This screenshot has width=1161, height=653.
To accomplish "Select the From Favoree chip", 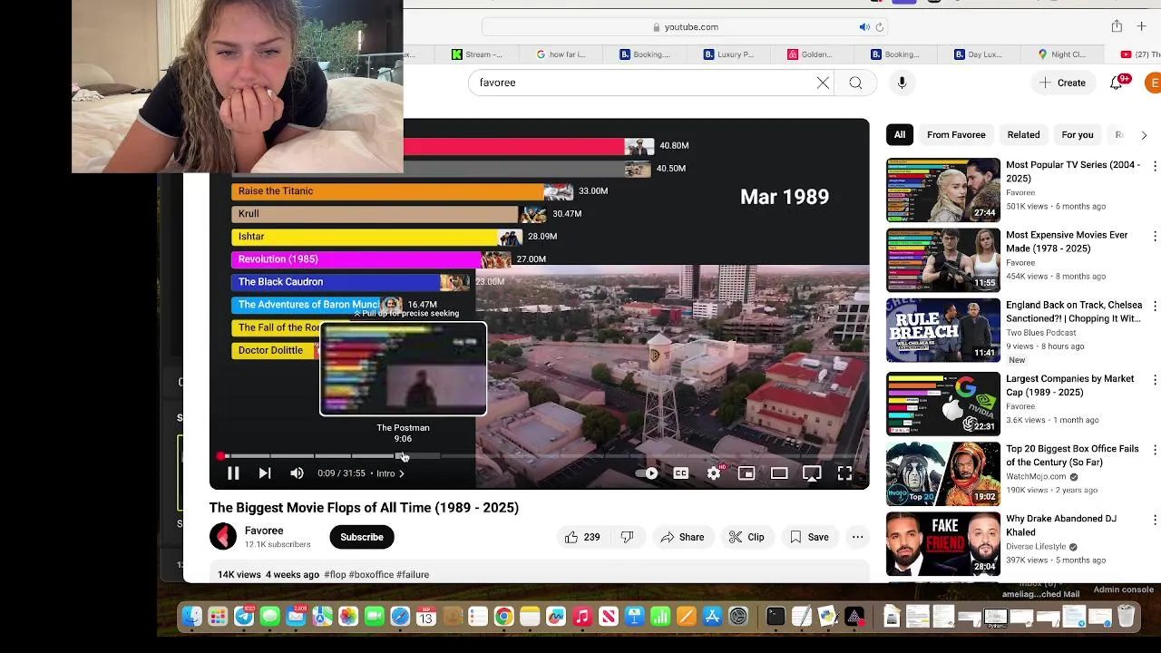I will (956, 135).
